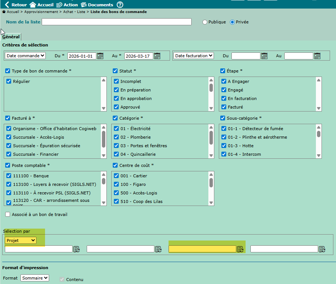This screenshot has height=284, width=336.
Task: Click the Retour button
Action: [x=16, y=5]
